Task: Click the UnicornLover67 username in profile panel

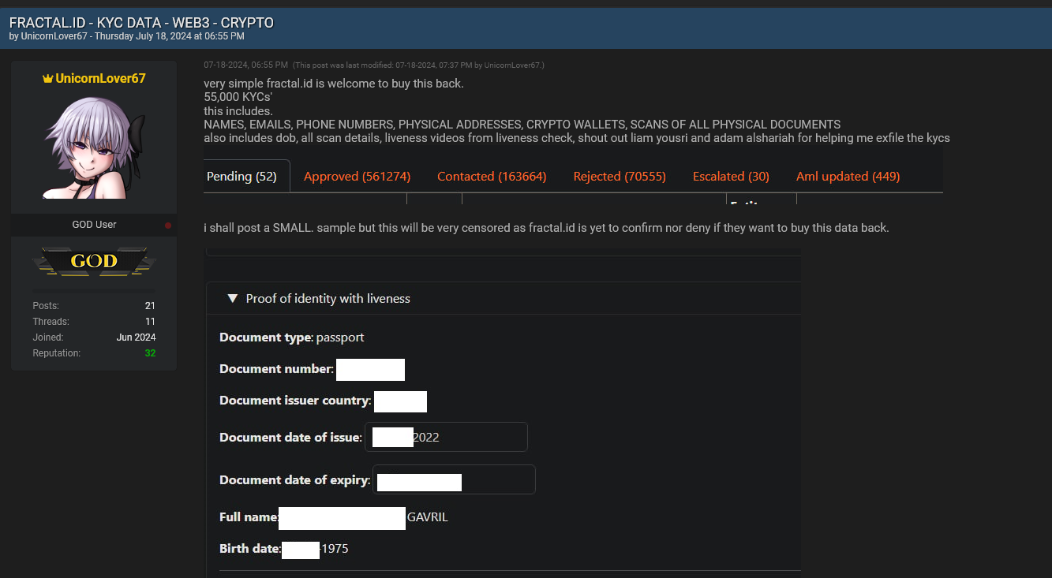Action: [101, 77]
